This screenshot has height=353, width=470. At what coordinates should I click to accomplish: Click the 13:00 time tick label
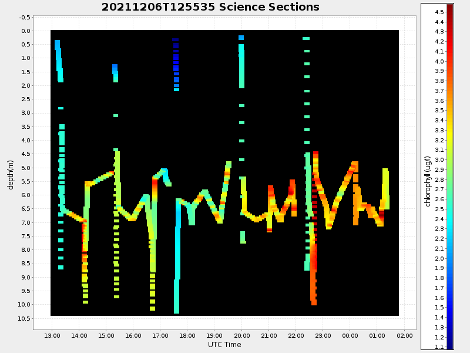pyautogui.click(x=52, y=335)
